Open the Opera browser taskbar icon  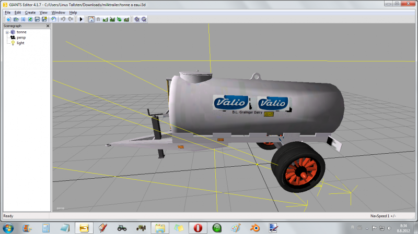[198, 228]
